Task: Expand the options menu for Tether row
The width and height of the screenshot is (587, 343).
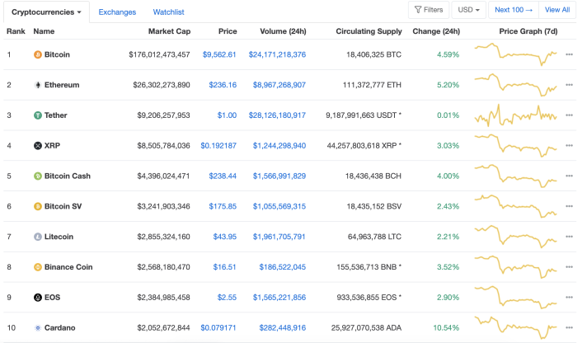Action: pyautogui.click(x=569, y=115)
